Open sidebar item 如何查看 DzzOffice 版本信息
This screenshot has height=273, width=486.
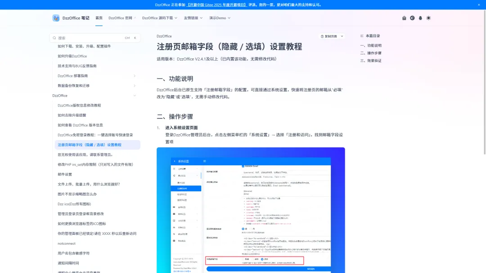pos(80,125)
